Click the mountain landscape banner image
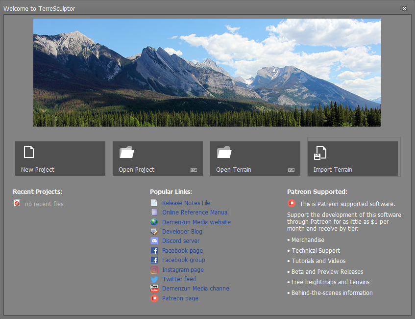 pyautogui.click(x=207, y=73)
